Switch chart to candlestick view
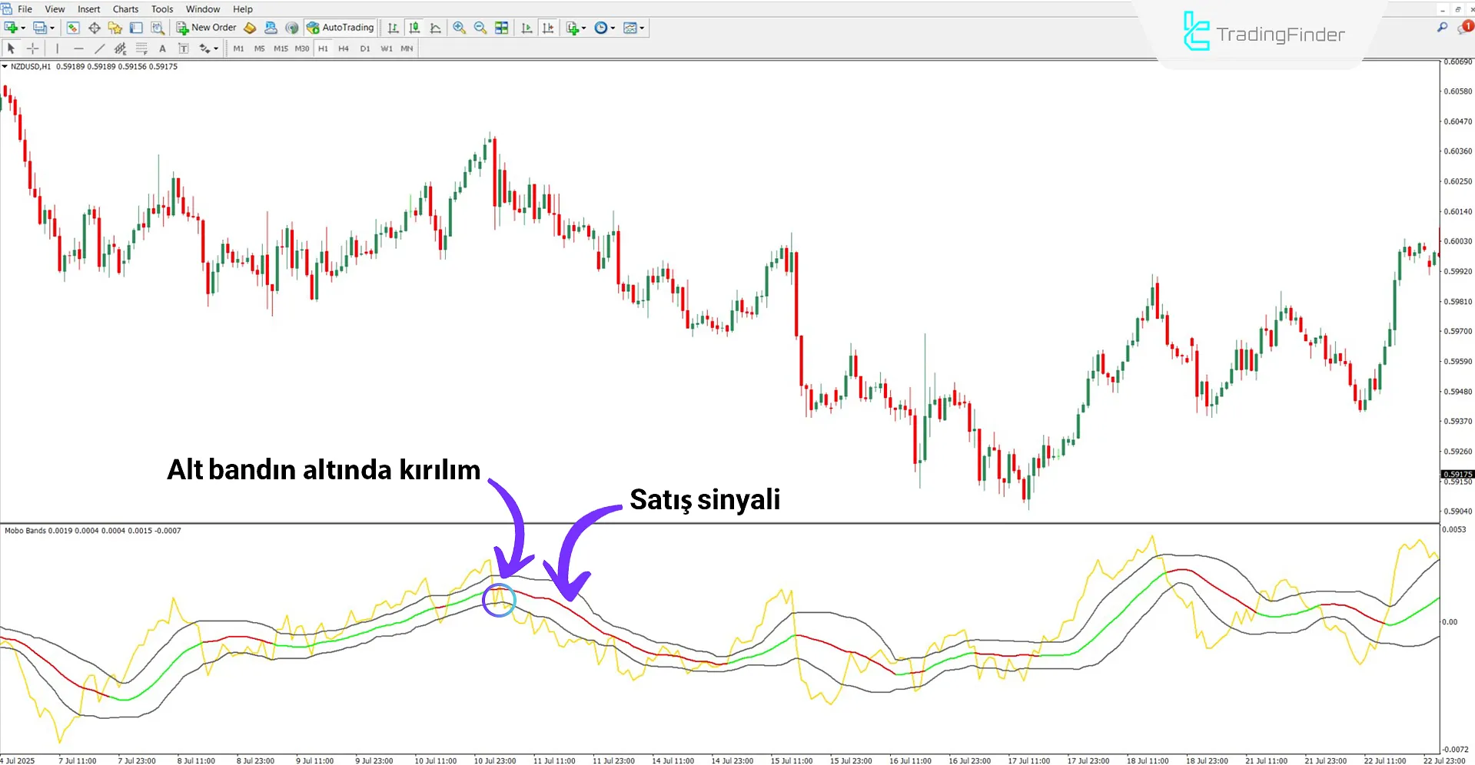The width and height of the screenshot is (1475, 765). (x=414, y=28)
